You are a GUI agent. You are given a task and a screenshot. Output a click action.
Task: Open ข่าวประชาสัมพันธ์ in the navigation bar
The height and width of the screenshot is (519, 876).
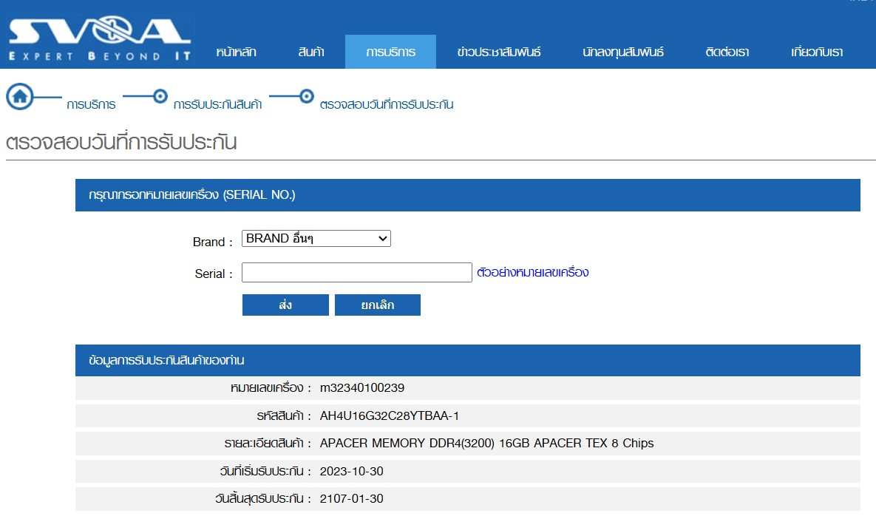tap(499, 52)
